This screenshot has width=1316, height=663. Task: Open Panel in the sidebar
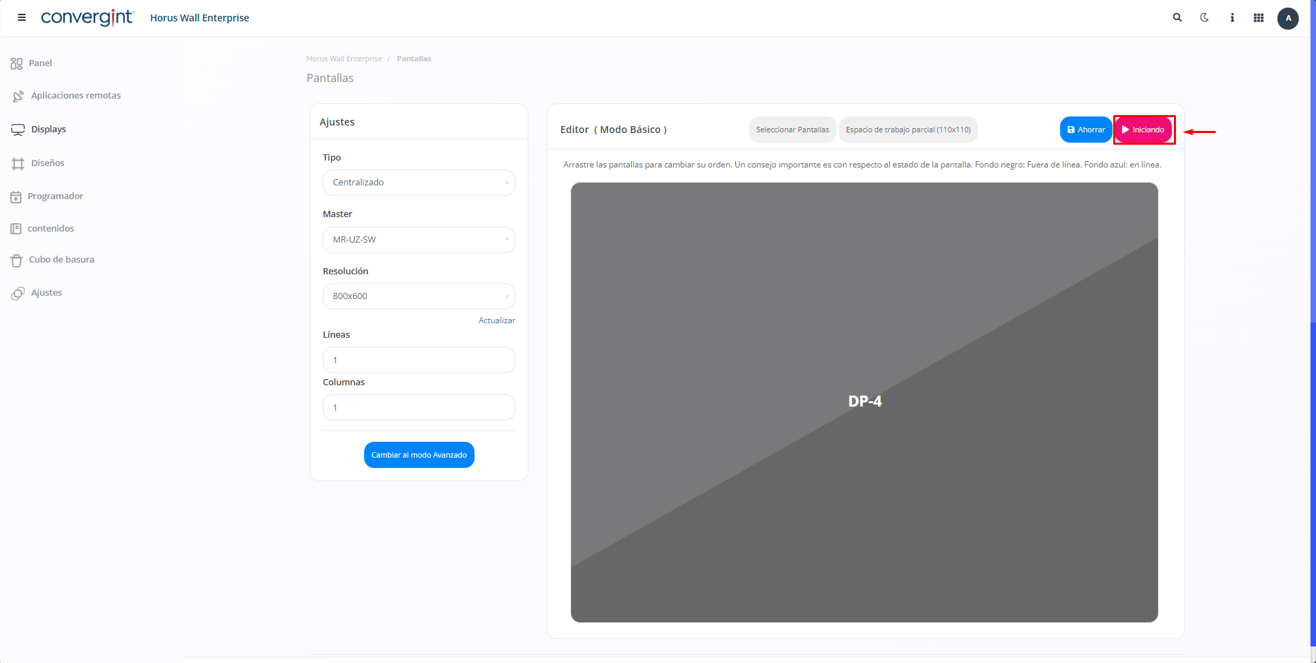40,63
